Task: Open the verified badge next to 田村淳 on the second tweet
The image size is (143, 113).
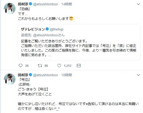Action: [x=30, y=75]
